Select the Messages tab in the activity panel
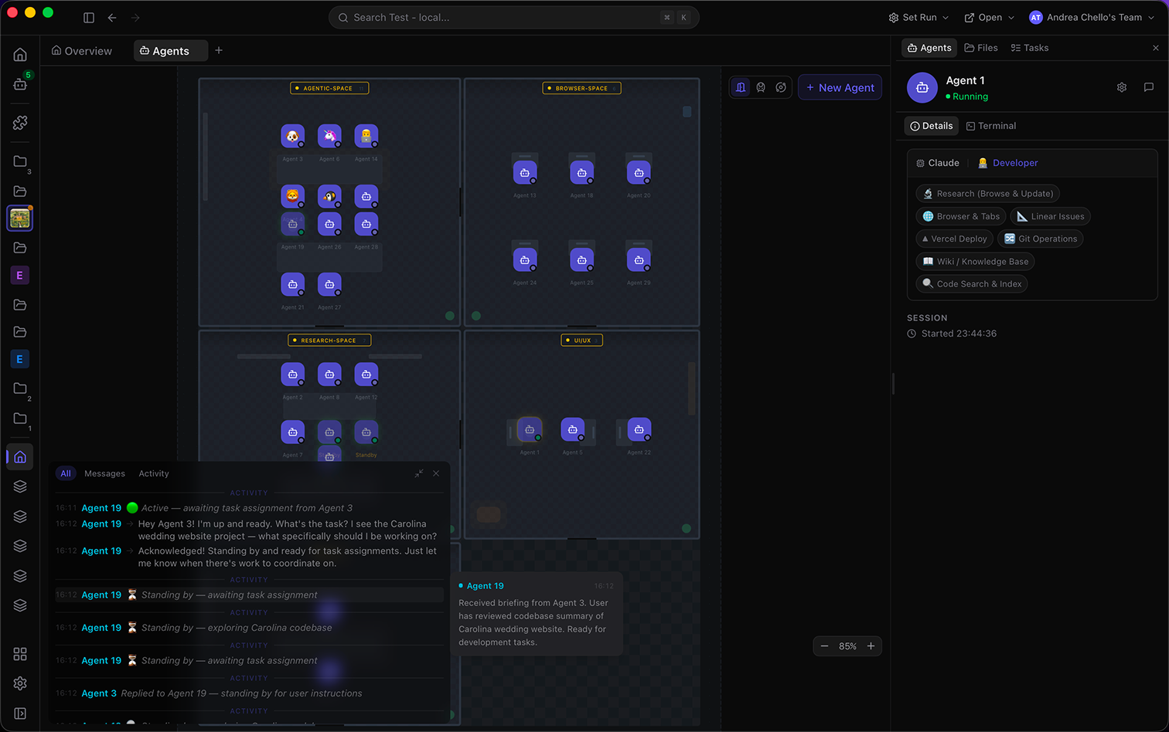 pyautogui.click(x=104, y=473)
